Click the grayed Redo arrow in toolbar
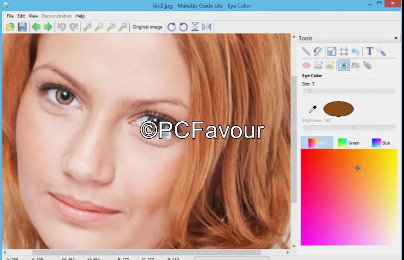Viewport: 404px width, 260px height. 74,27
